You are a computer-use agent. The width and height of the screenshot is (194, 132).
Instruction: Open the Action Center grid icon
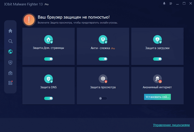click(11, 83)
